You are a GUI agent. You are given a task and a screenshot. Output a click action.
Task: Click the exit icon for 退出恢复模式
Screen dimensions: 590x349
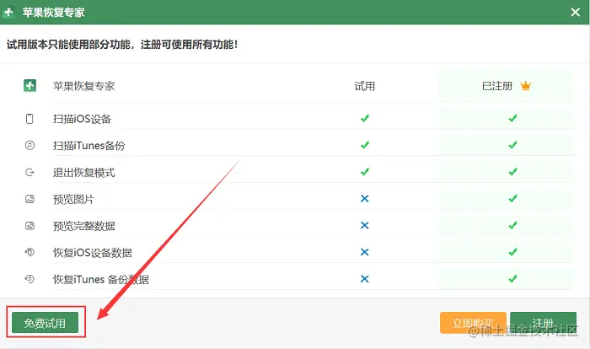[29, 172]
